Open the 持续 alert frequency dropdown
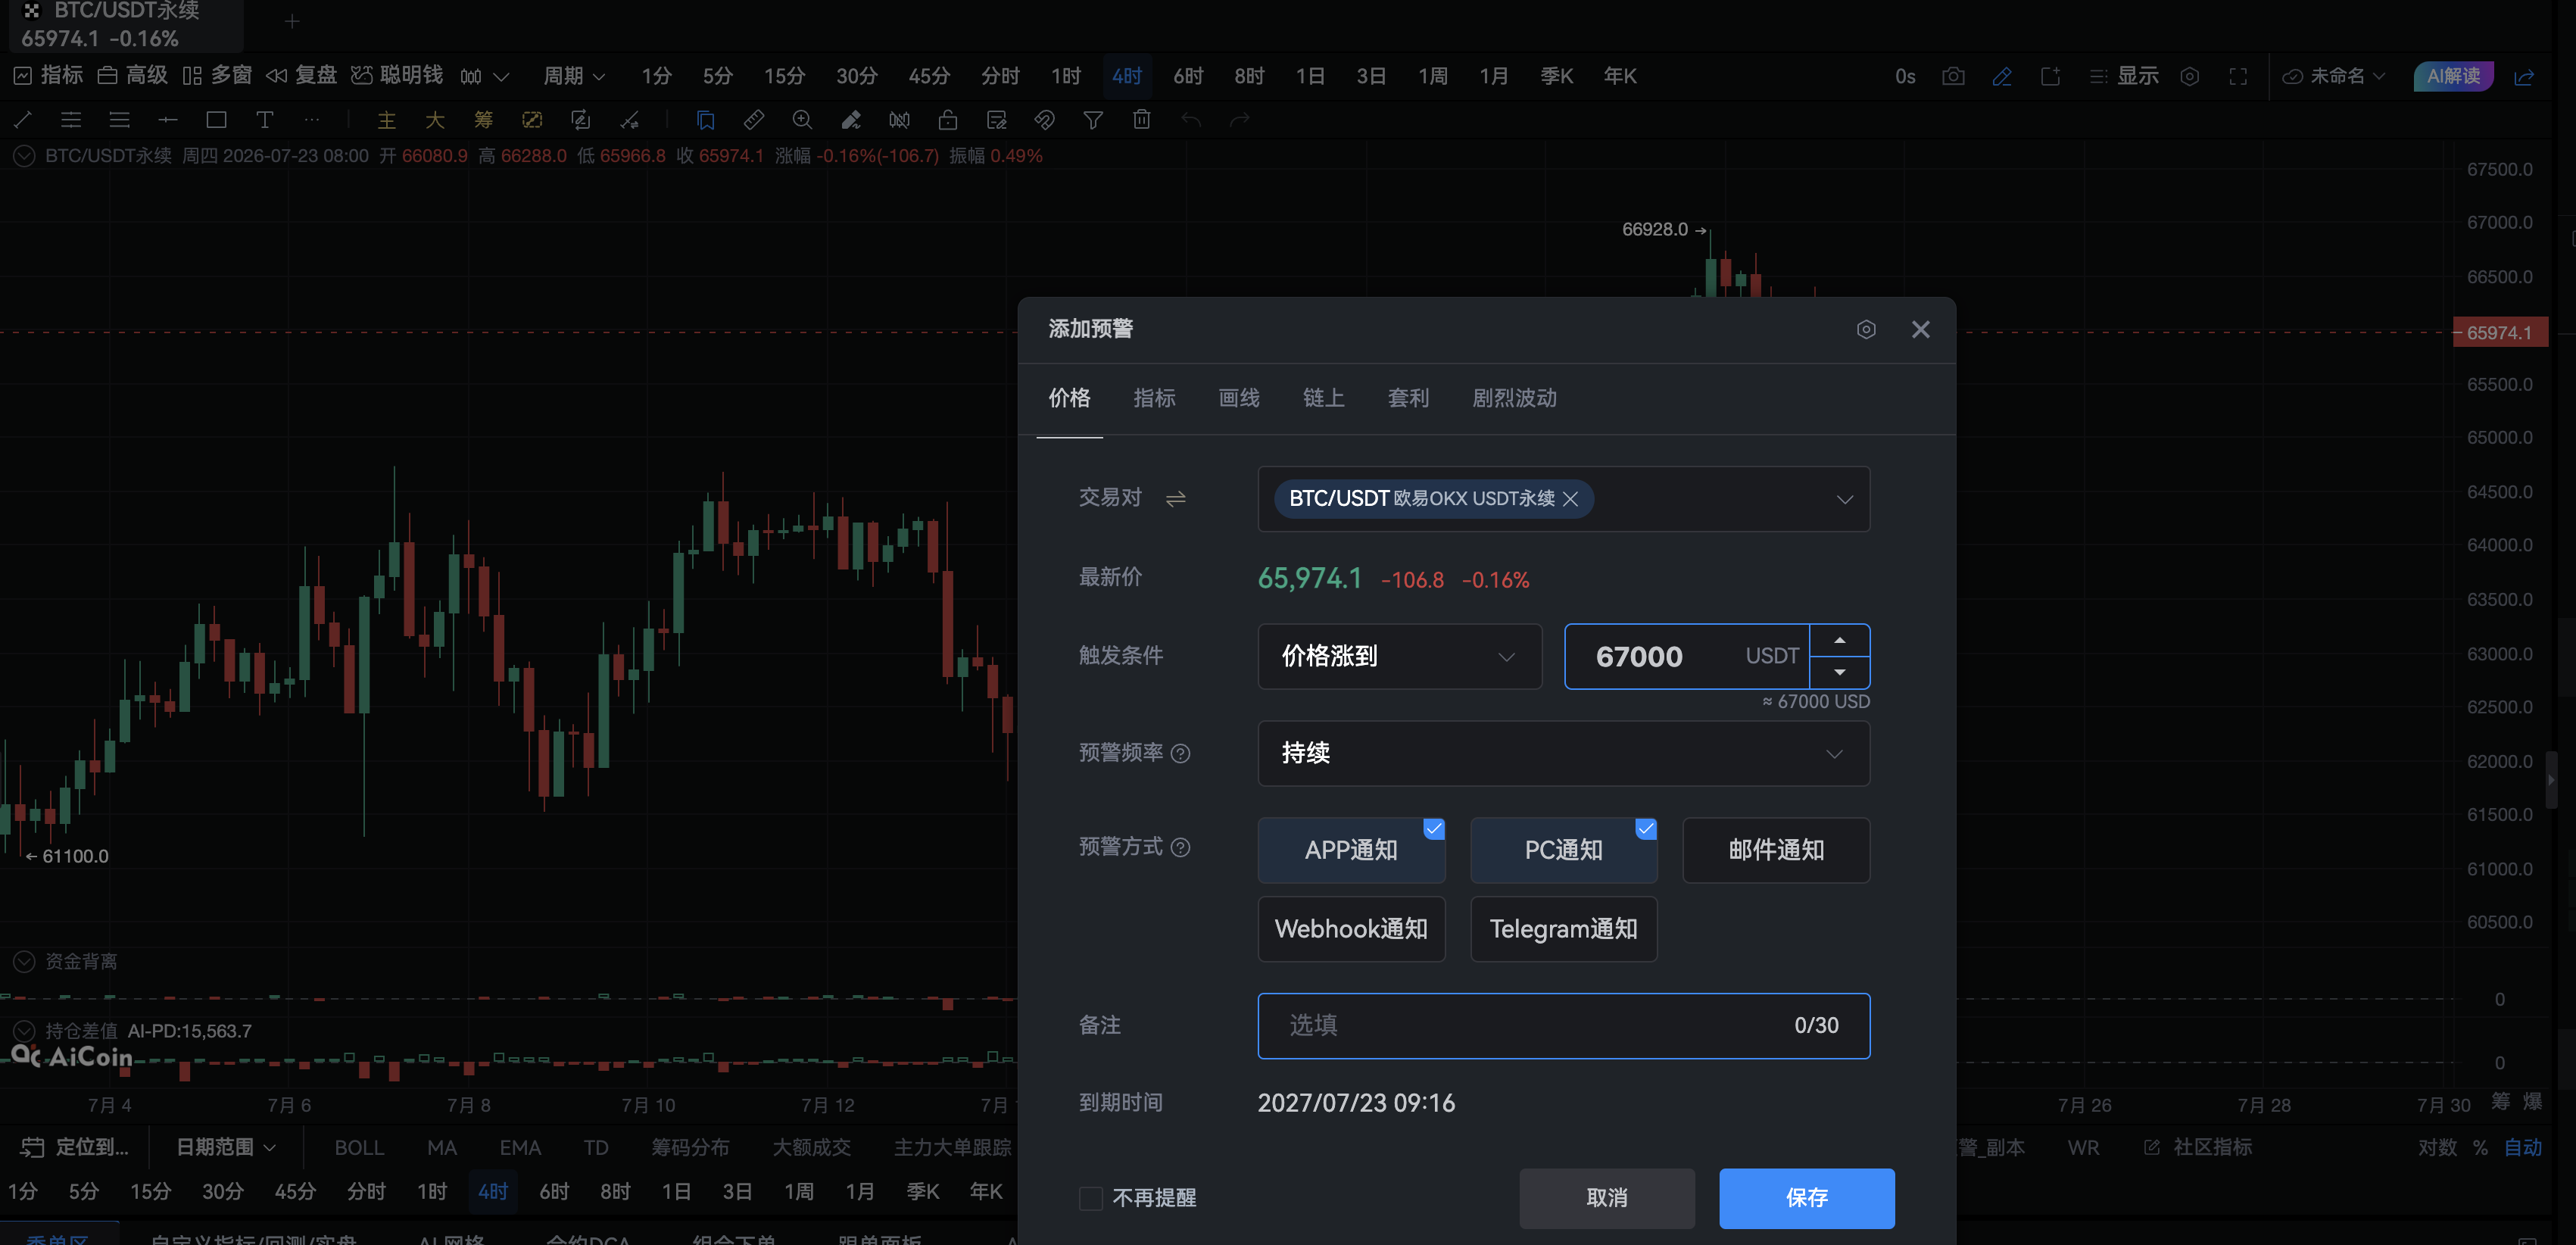The height and width of the screenshot is (1245, 2576). (x=1563, y=753)
